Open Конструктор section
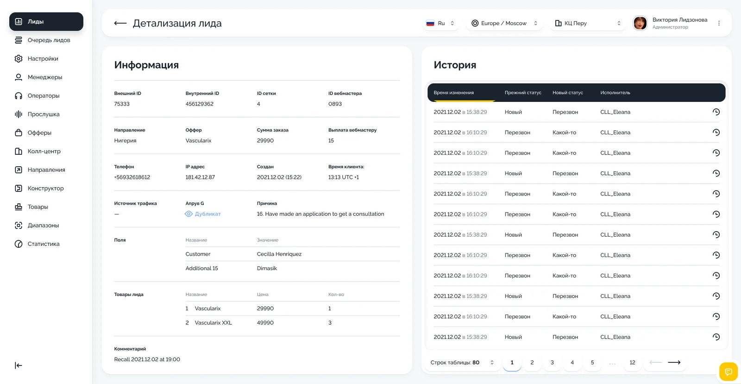Image resolution: width=741 pixels, height=384 pixels. [x=46, y=189]
